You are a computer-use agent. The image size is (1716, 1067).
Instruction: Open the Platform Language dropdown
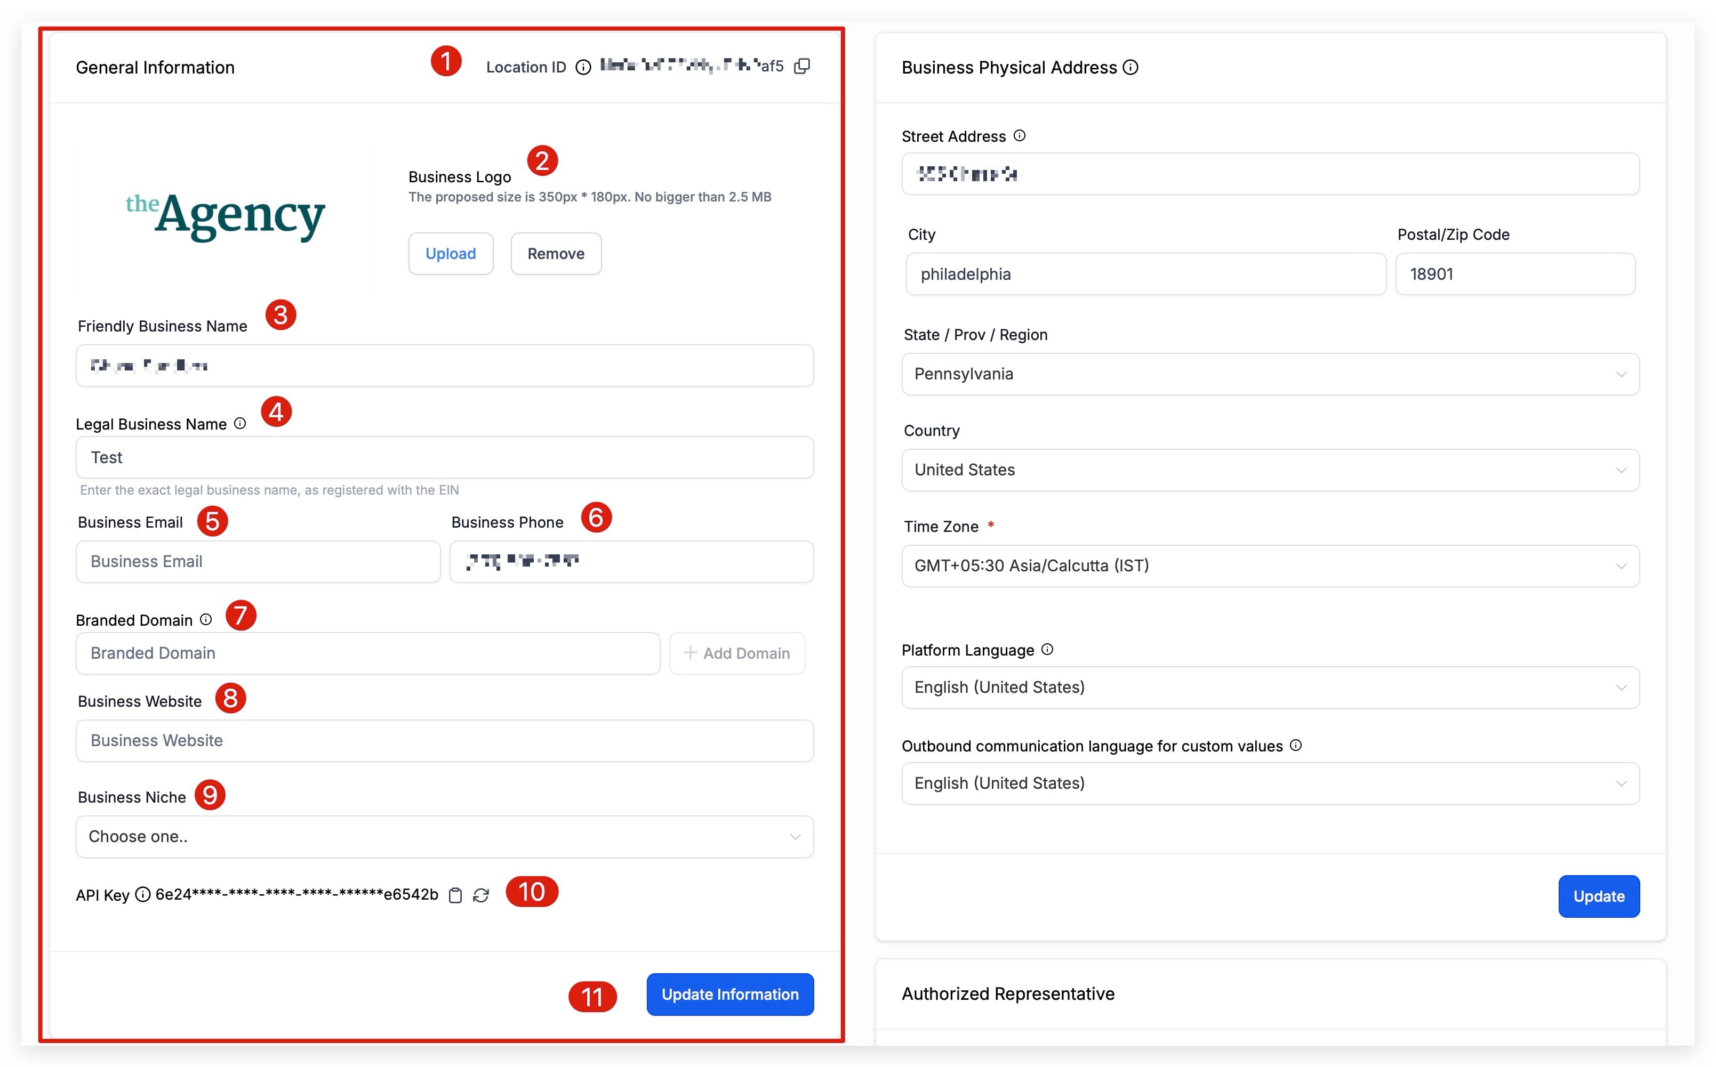click(1270, 688)
